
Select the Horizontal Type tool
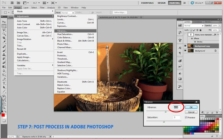pos(4,83)
